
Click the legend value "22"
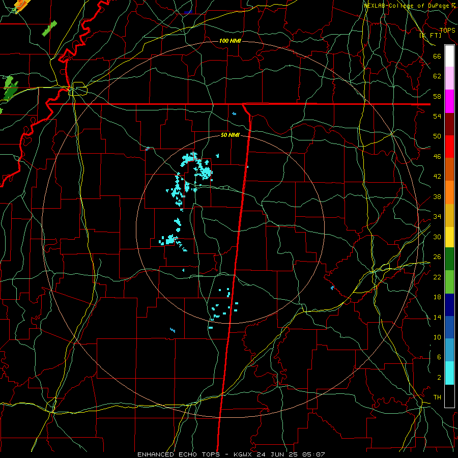point(437,277)
